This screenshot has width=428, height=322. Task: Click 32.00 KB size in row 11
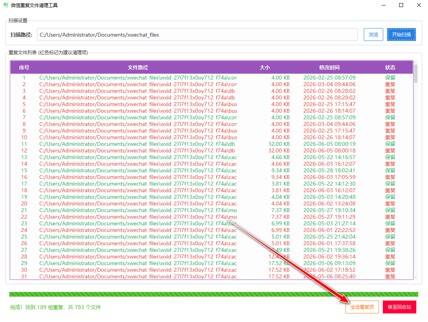tap(279, 144)
